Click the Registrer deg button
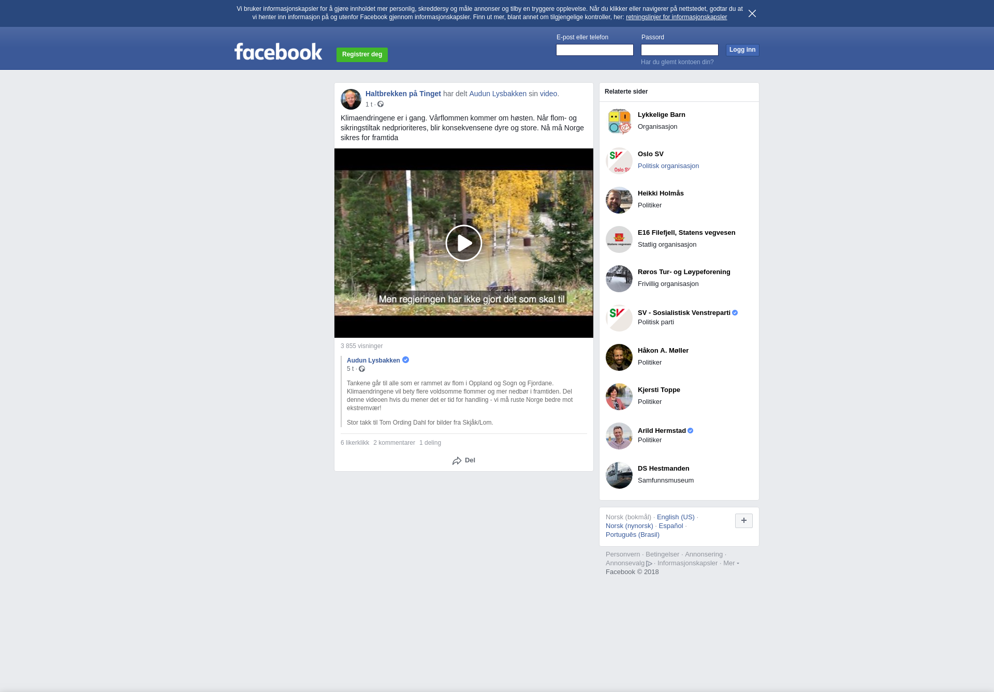This screenshot has height=692, width=994. pyautogui.click(x=362, y=54)
